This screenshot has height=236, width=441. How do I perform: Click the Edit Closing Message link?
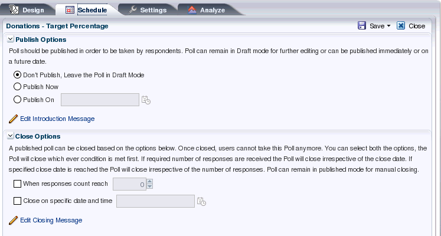pos(51,220)
